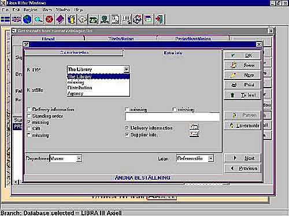Go to the Next record
The width and height of the screenshot is (289, 216).
click(243, 158)
